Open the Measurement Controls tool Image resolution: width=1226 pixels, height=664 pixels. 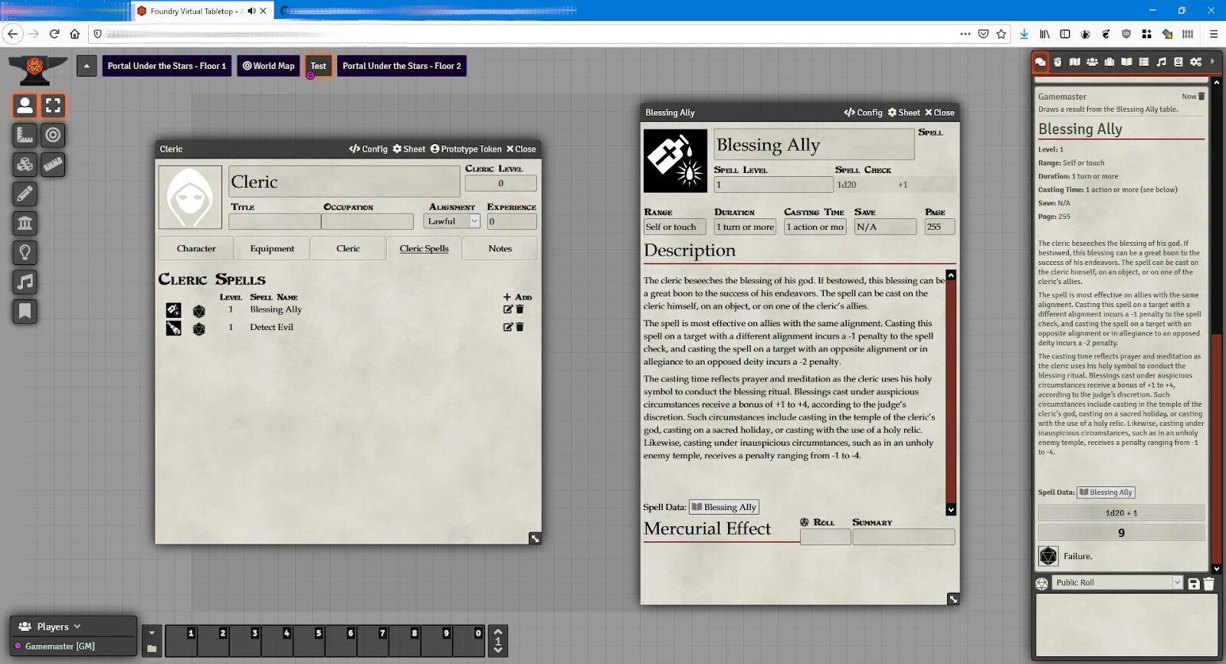click(25, 136)
